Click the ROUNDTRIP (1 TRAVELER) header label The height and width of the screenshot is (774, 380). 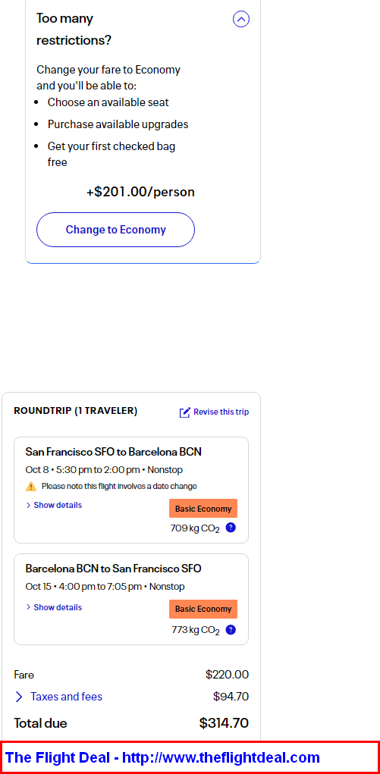point(76,411)
